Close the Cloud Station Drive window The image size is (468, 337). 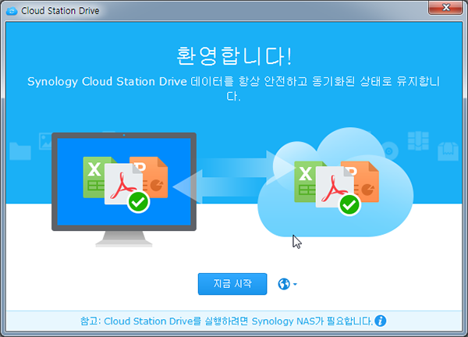(445, 7)
